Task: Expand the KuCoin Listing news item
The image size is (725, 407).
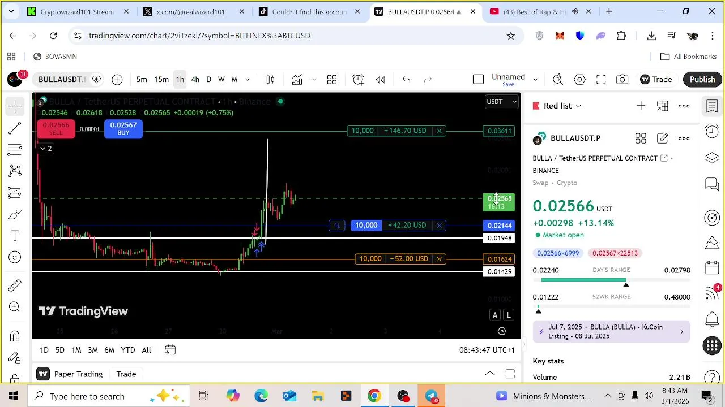Action: [611, 332]
